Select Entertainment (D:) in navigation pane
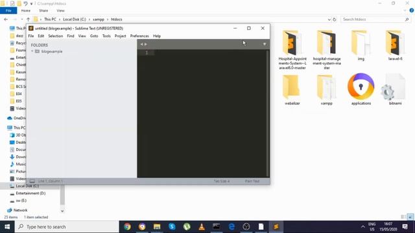Screen dimensions: 415x233 [x=30, y=193]
